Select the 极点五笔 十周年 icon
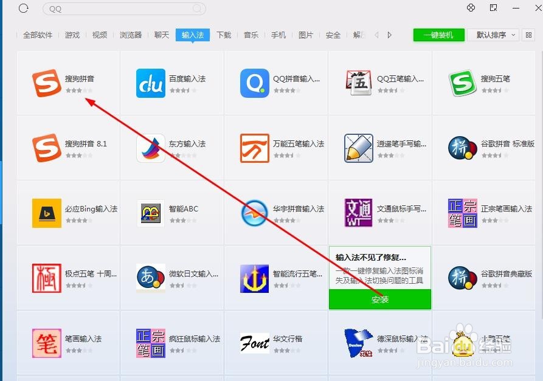Screen dimensions: 543x381 (x=47, y=278)
